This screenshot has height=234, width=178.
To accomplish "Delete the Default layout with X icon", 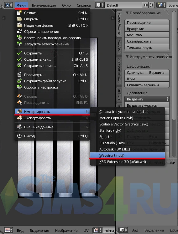I will [x=151, y=5].
